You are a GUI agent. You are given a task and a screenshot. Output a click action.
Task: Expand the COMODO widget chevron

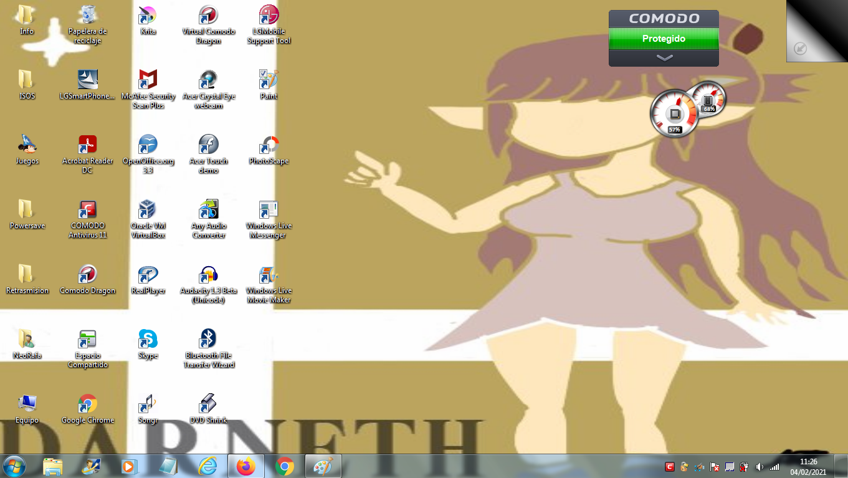pyautogui.click(x=664, y=58)
